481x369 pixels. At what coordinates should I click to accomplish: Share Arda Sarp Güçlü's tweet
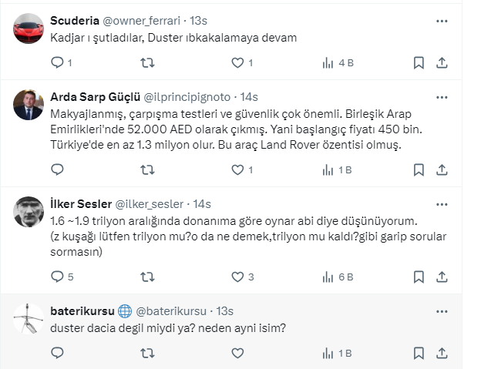coord(442,169)
